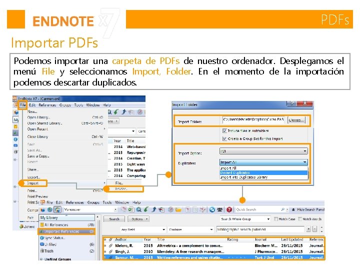Click blue Export arrow icon in bottom toolbar
360x270 pixels.
pos(154,209)
